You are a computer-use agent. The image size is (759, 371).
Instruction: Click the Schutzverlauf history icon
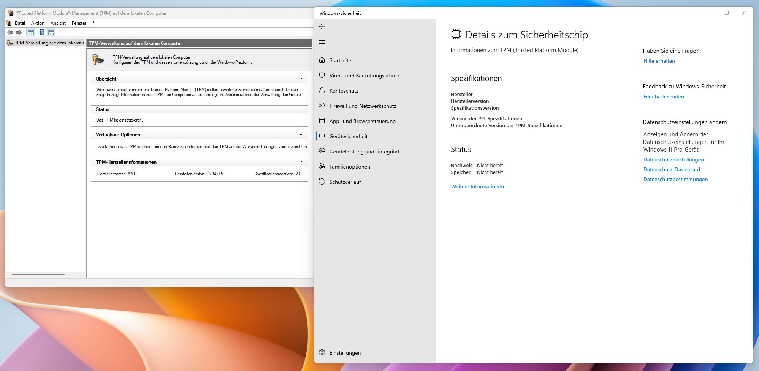[x=322, y=182]
